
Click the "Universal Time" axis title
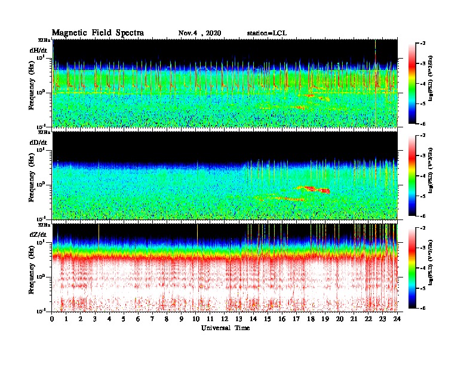pos(225,328)
